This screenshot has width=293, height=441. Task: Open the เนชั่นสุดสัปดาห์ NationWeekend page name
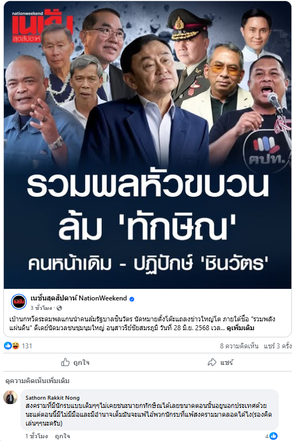tap(79, 298)
